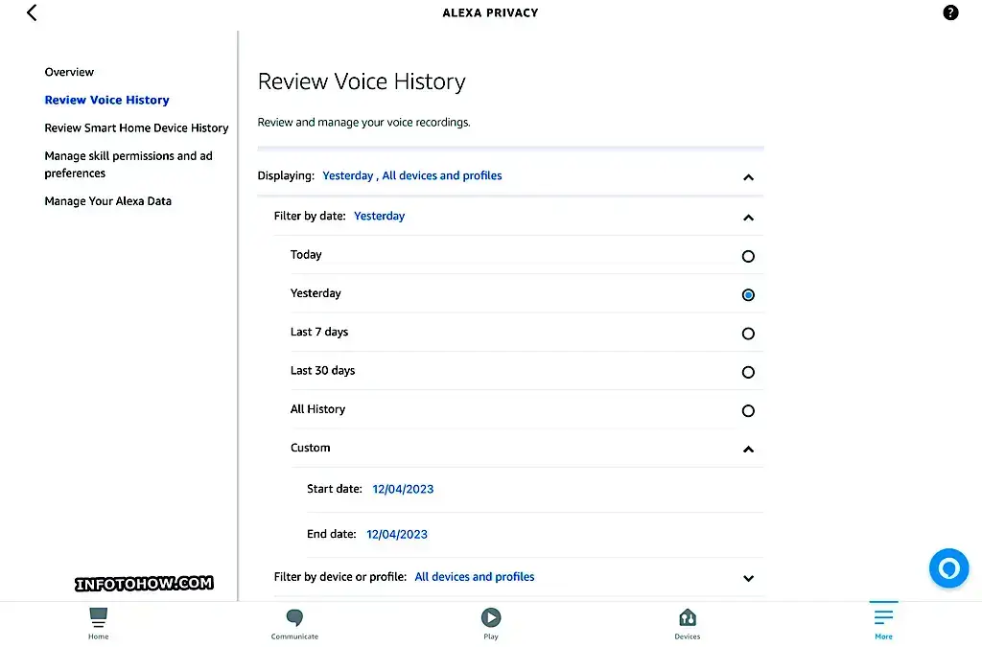Click the 'Custom' option label

310,448
